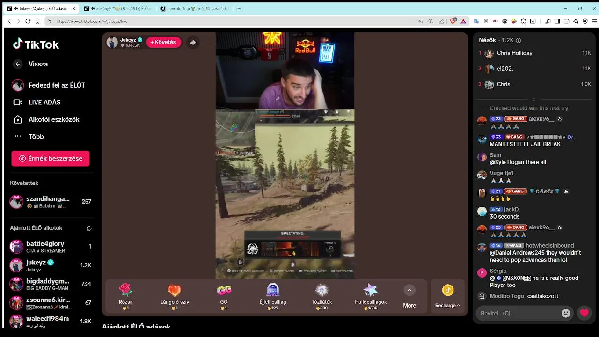Navigate back in browser
This screenshot has width=599, height=337.
click(x=9, y=21)
